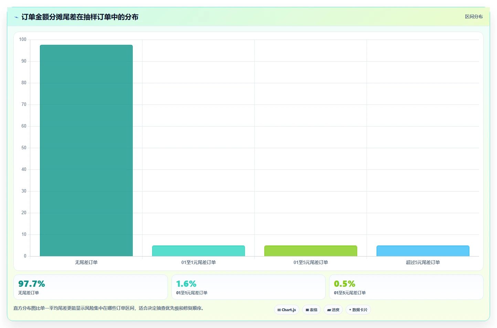
Task: Click the y-axis value 100
Action: pyautogui.click(x=23, y=40)
